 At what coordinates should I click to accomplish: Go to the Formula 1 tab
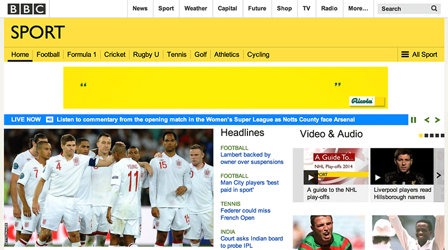(x=82, y=54)
